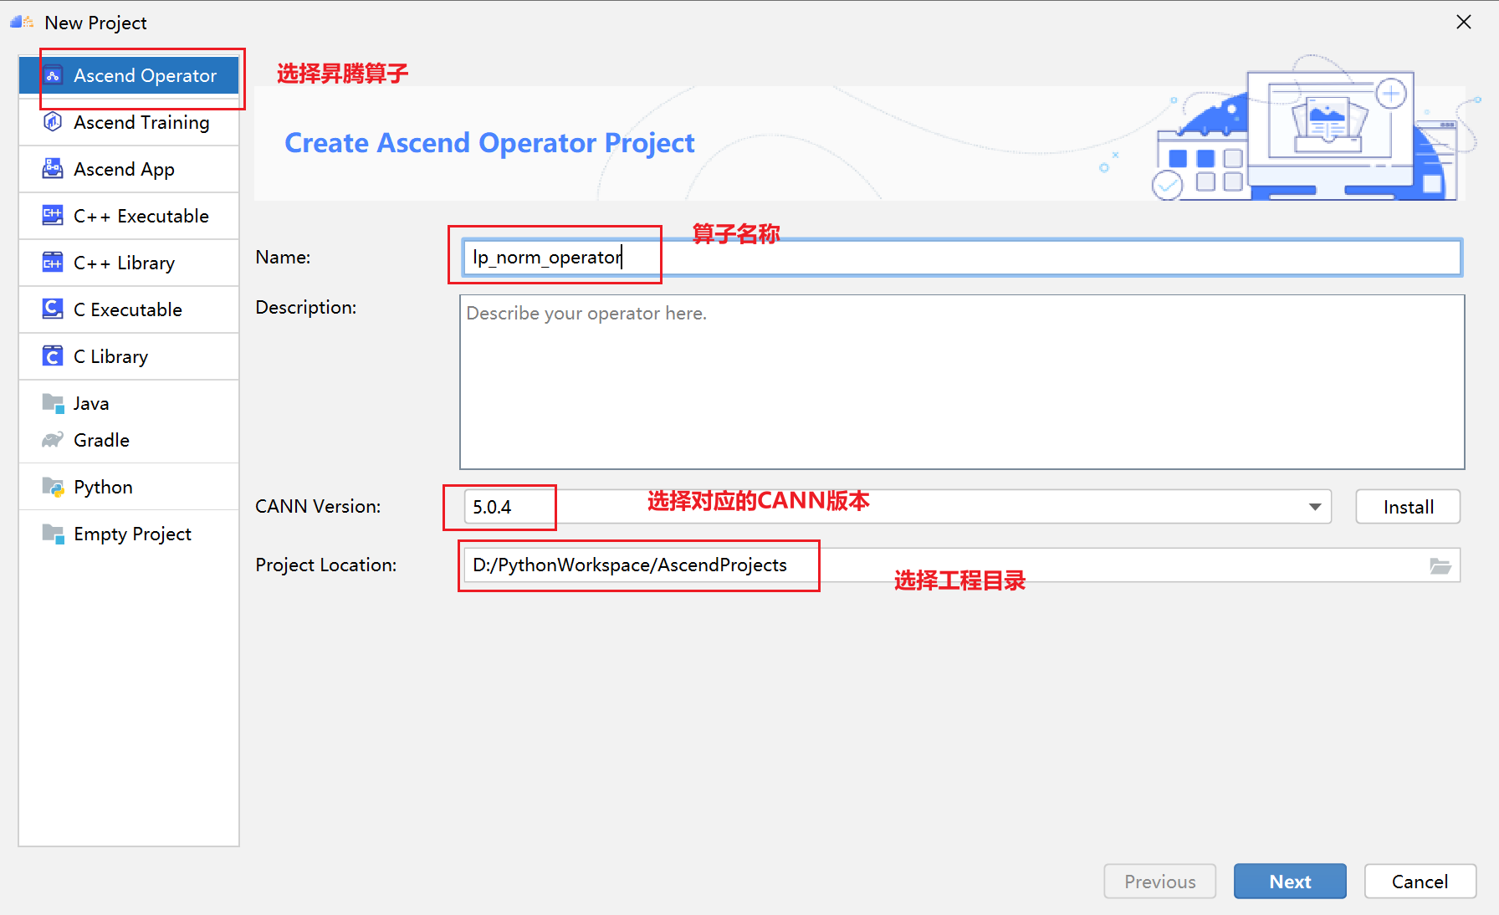The height and width of the screenshot is (915, 1499).
Task: Select the C Executable project icon
Action: pyautogui.click(x=53, y=309)
